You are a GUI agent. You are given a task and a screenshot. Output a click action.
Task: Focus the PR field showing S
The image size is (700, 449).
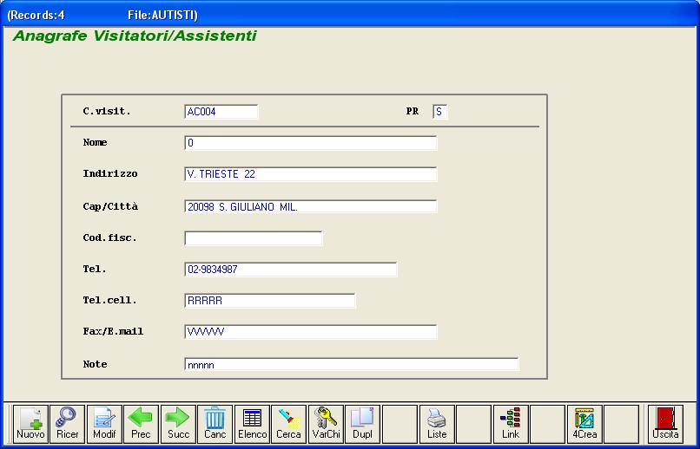(x=440, y=112)
